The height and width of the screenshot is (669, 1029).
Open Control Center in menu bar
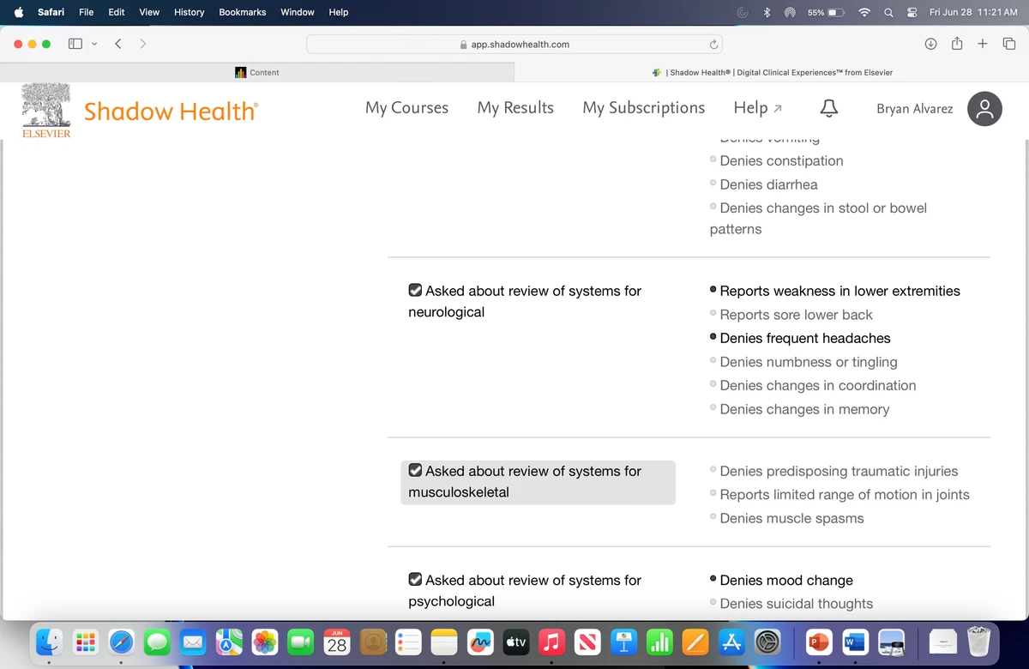pyautogui.click(x=912, y=12)
